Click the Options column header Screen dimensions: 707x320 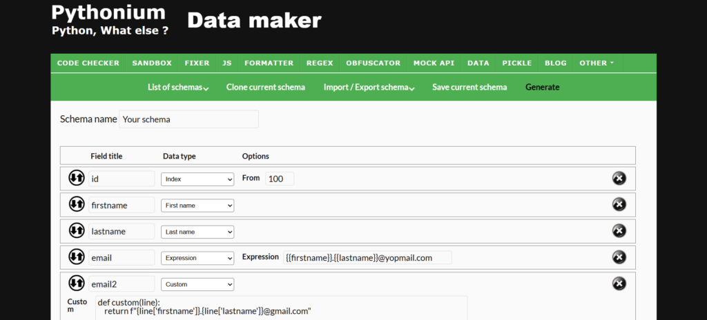click(255, 157)
